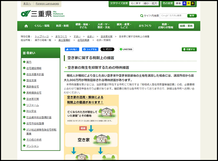218x161 pixels.
Task: Open the スポーツ・教育・文化 menu
Action: click(x=104, y=26)
